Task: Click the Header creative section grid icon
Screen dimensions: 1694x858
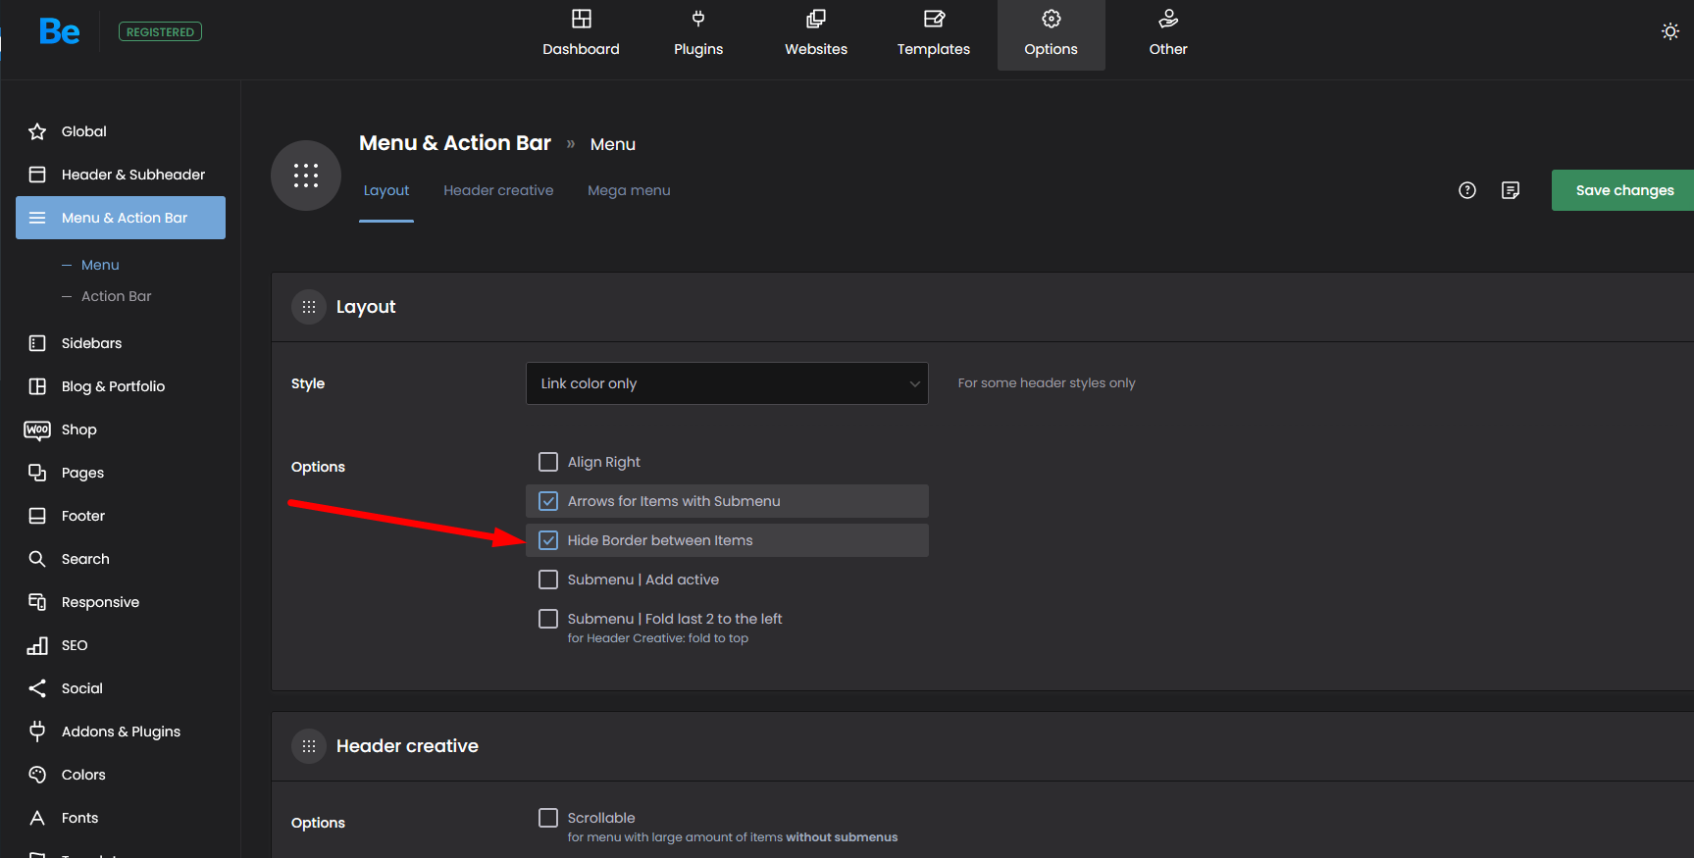Action: 309,746
